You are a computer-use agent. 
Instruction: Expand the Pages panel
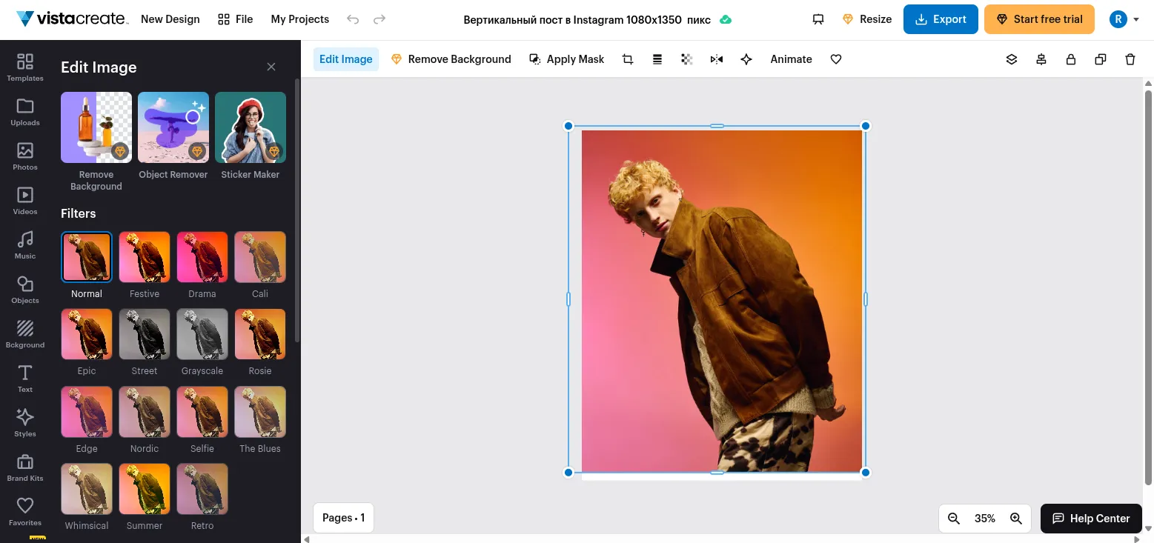343,517
